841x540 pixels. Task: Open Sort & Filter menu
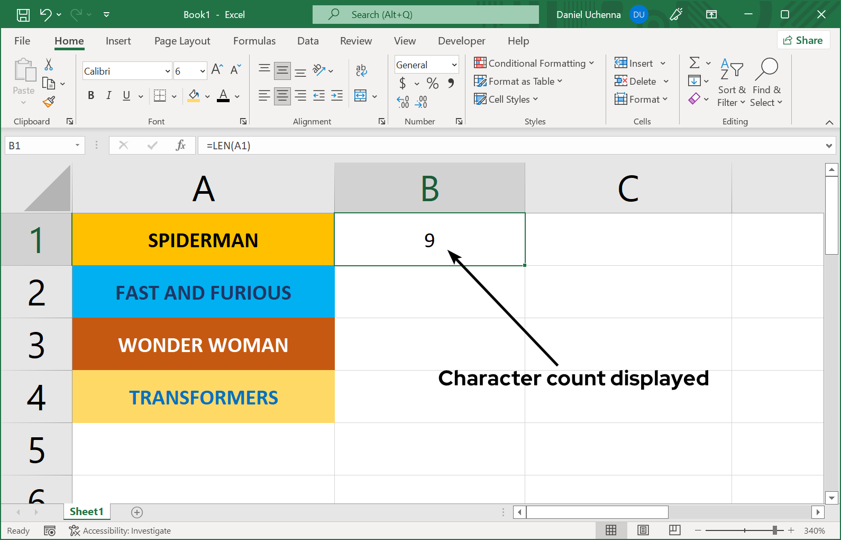pos(732,83)
